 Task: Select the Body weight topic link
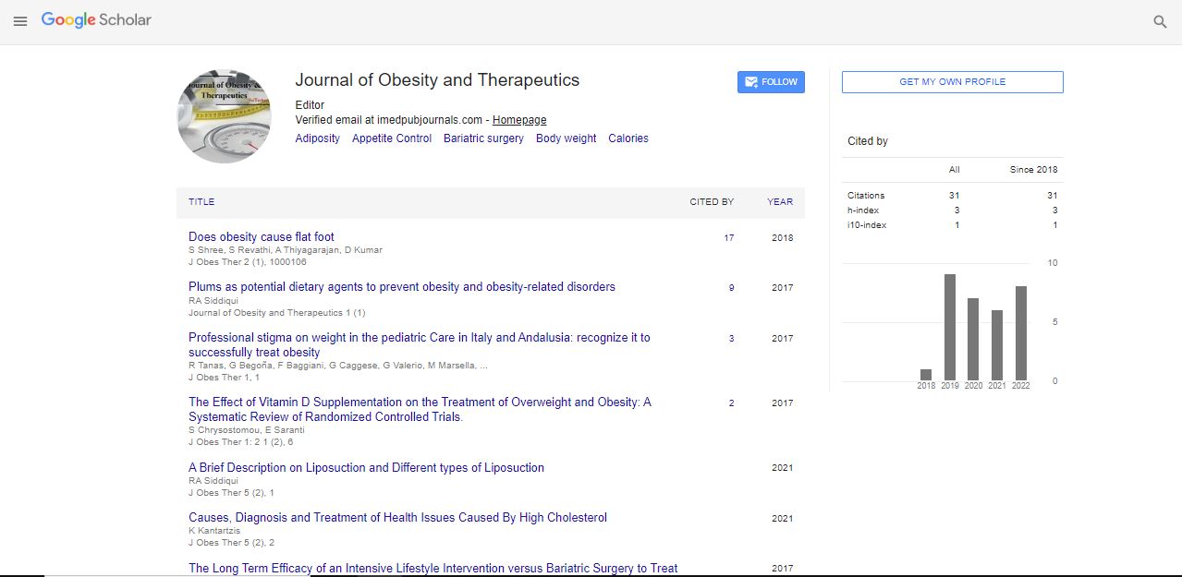(x=566, y=138)
